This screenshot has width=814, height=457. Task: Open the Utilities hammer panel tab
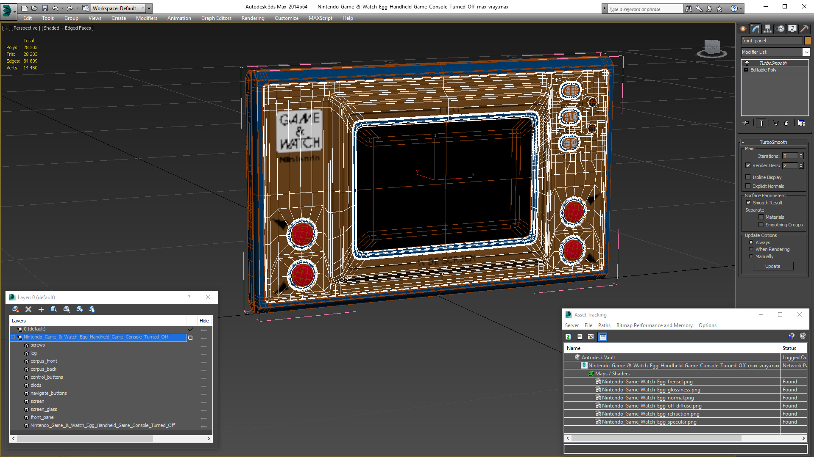tap(804, 29)
